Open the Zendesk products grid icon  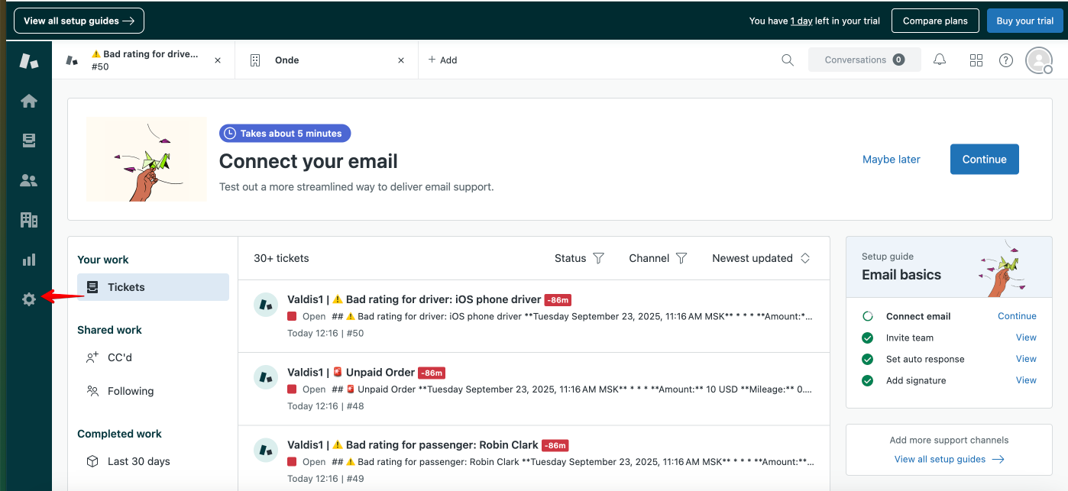[x=976, y=60]
